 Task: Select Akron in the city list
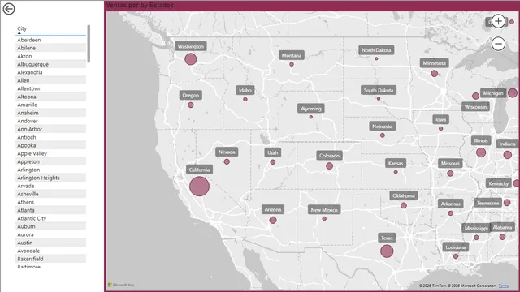[x=51, y=56]
